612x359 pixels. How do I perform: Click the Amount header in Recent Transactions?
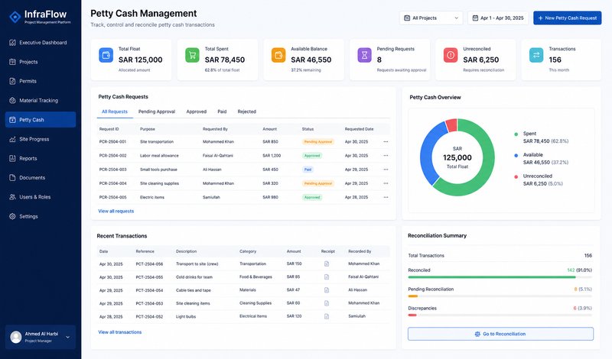[x=294, y=251]
